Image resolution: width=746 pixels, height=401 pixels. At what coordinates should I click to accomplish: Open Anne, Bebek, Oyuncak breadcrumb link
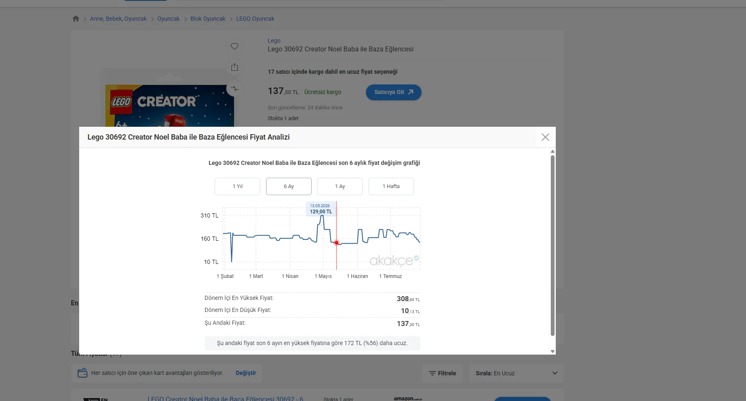pos(118,19)
